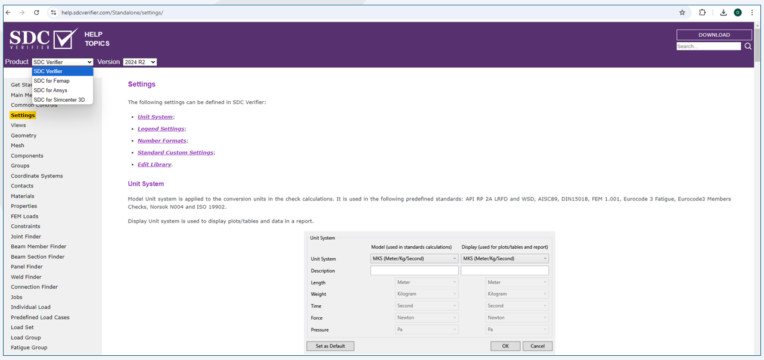The image size is (764, 360).
Task: Click the magnifier search icon in the header
Action: (x=748, y=46)
